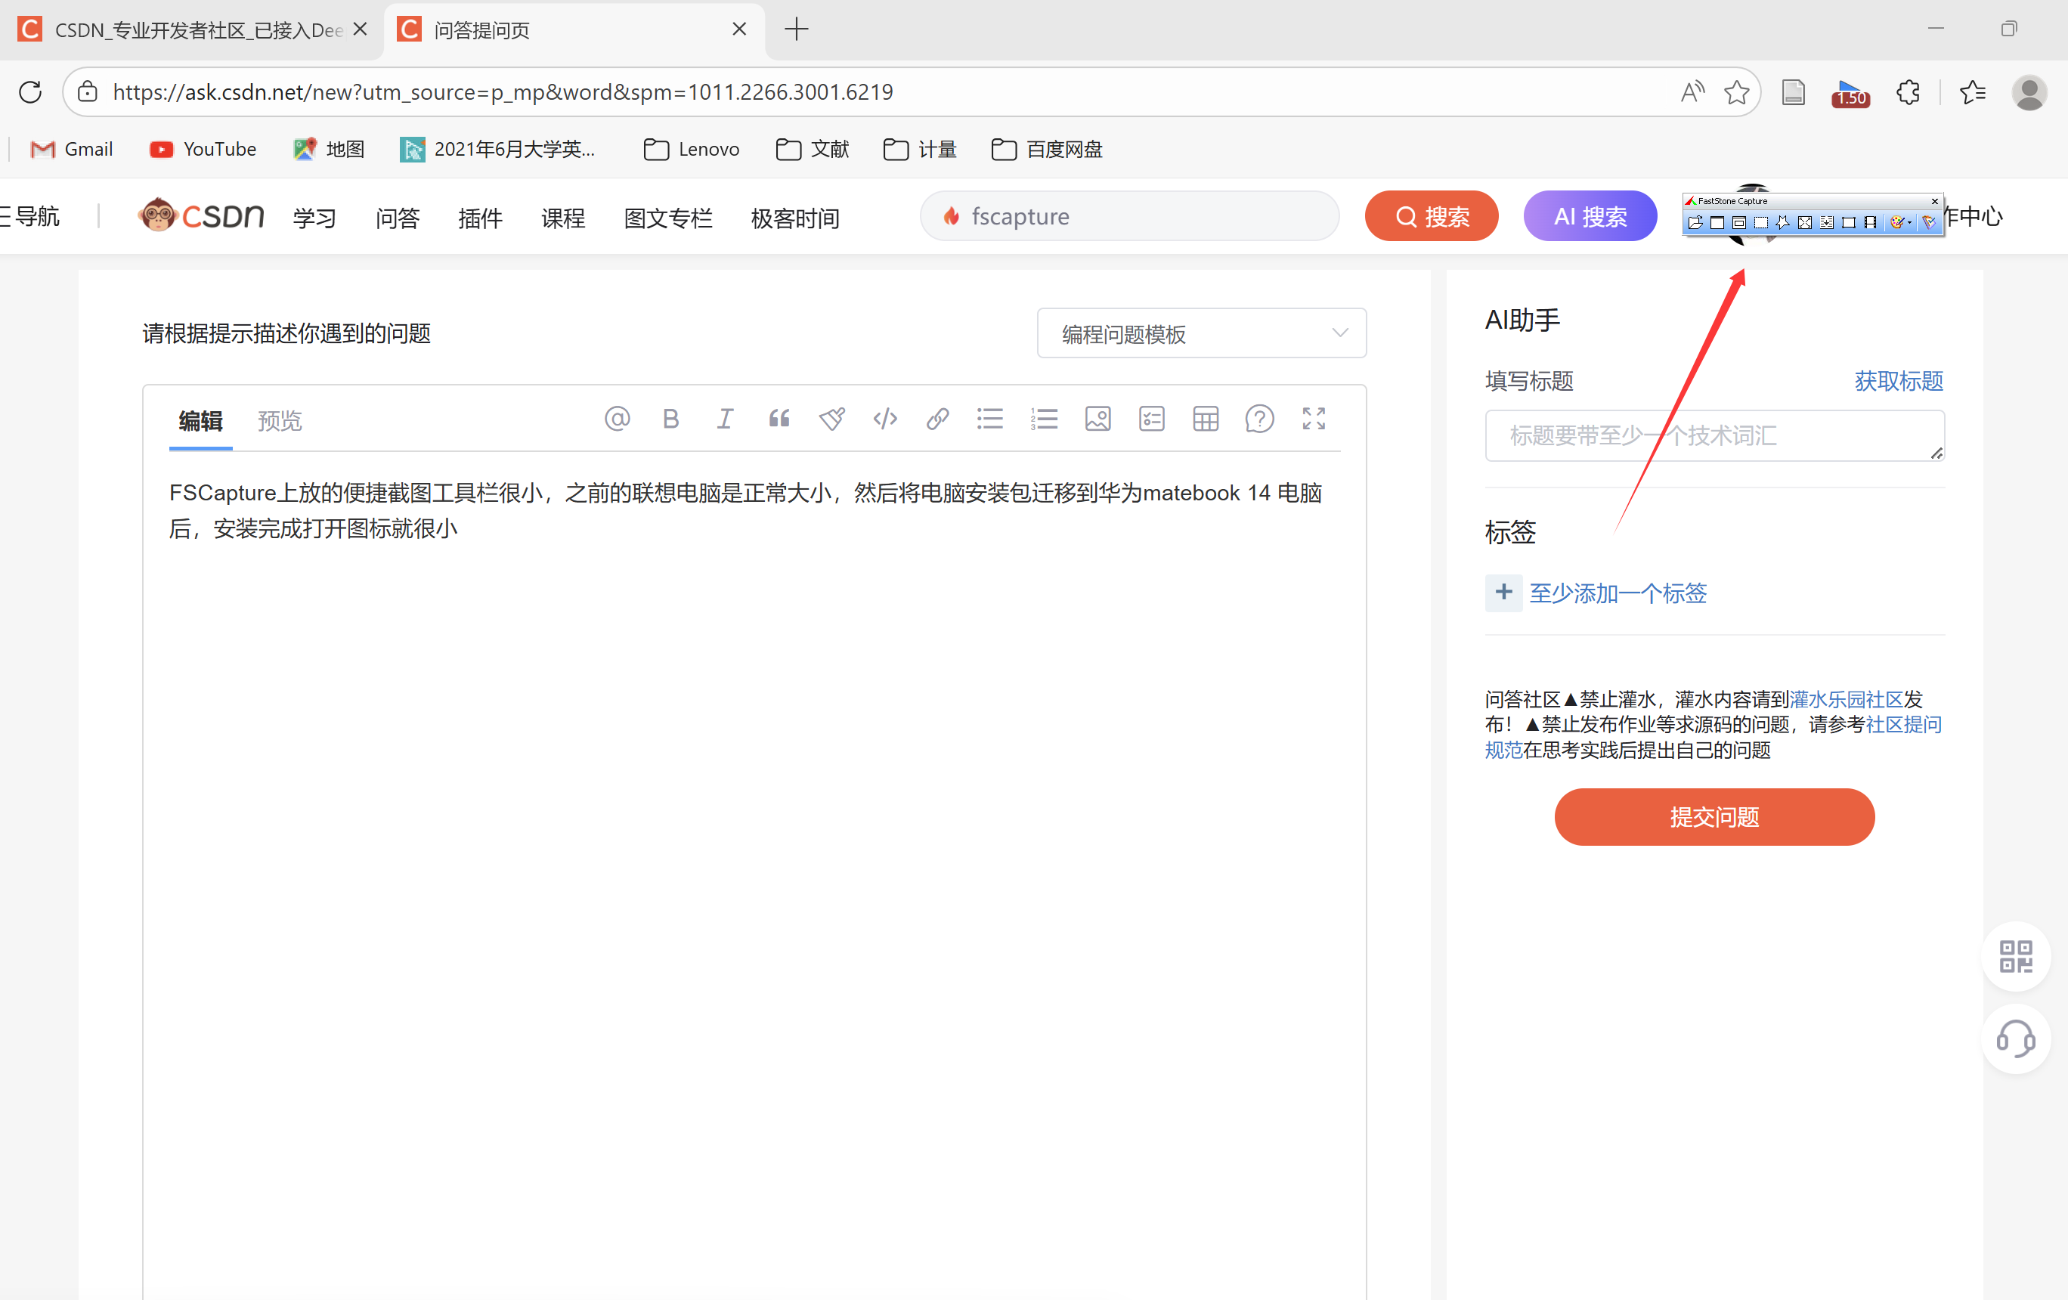
Task: Click the @ mention icon
Action: pos(617,419)
